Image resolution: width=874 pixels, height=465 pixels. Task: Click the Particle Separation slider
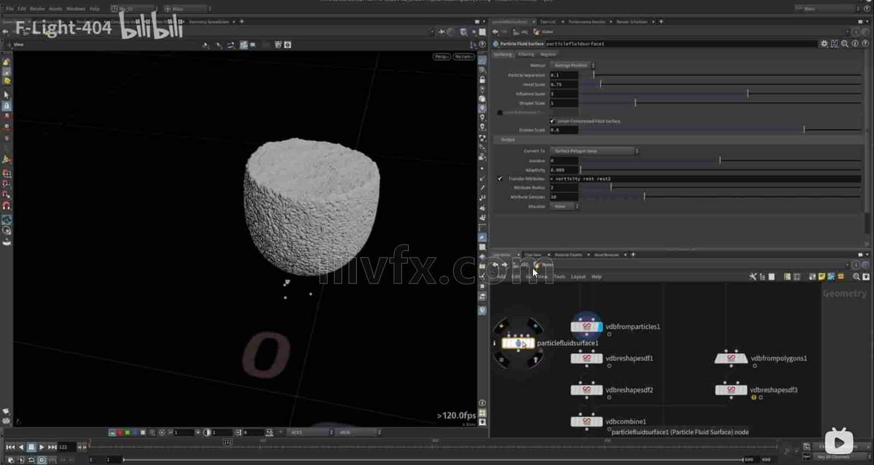point(720,76)
